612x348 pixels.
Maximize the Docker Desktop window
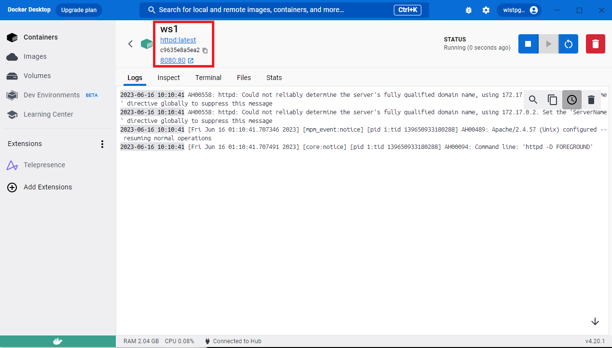580,10
